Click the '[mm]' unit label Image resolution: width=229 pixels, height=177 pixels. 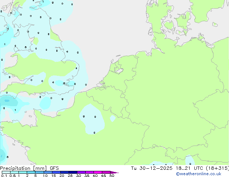click(x=40, y=168)
